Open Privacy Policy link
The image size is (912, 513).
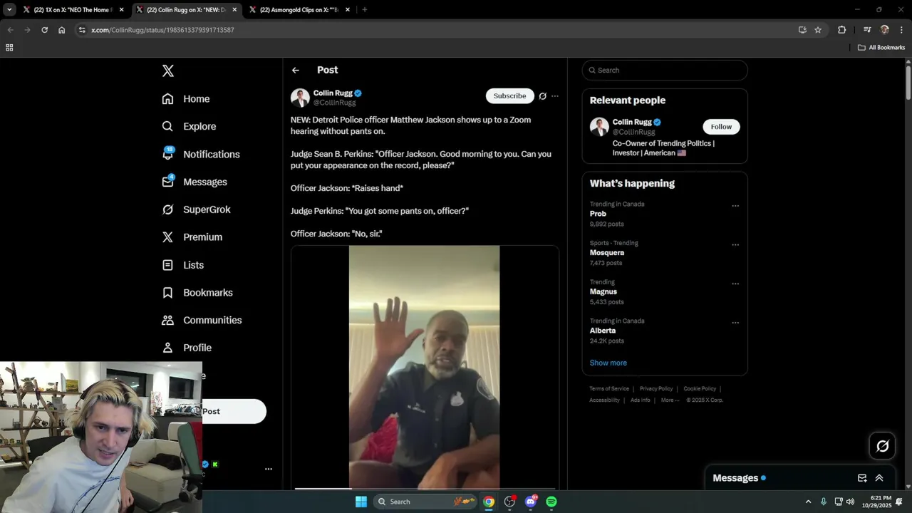coord(656,388)
